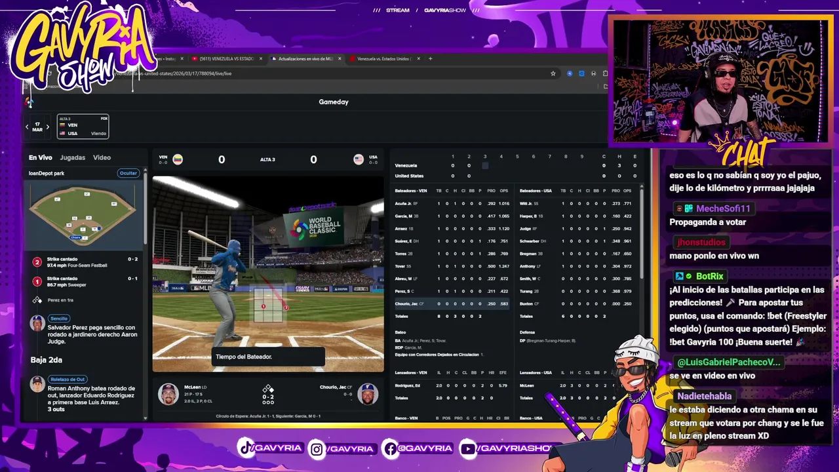The height and width of the screenshot is (472, 839).
Task: Click the USA flag icon in scoreboard
Action: (359, 159)
